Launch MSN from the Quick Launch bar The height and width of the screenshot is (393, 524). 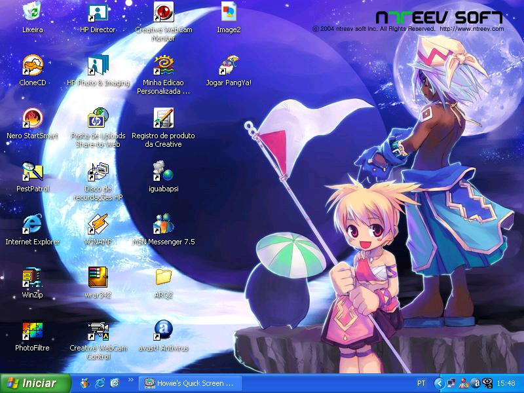(85, 383)
